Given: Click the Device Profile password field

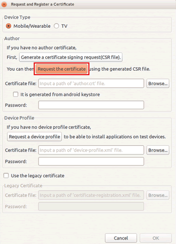Looking at the screenshot, I should tap(91, 161).
